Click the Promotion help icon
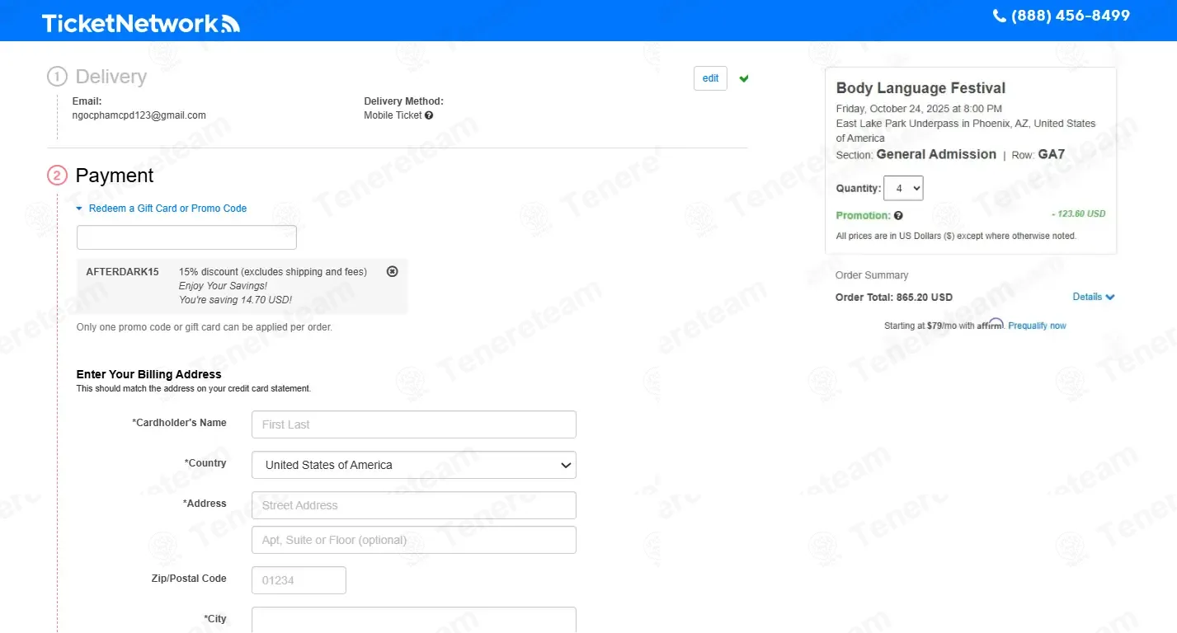This screenshot has height=633, width=1177. tap(898, 216)
